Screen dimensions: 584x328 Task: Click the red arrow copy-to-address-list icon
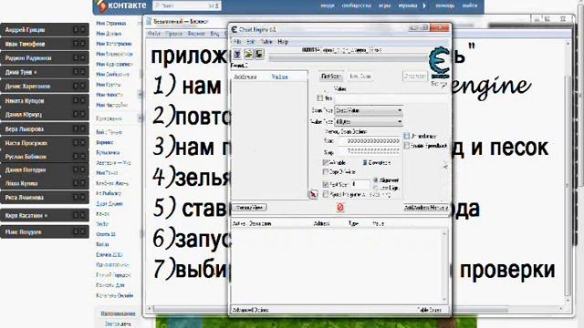pos(313,194)
